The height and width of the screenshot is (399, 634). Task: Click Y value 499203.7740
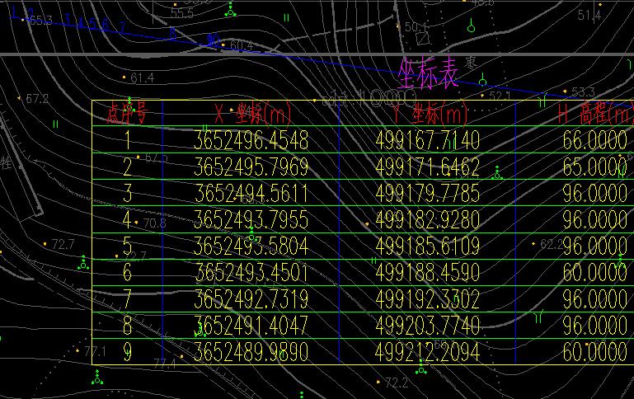[428, 326]
